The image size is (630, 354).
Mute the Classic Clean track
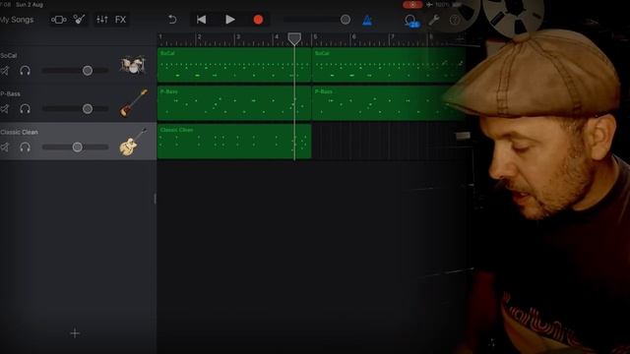(5, 147)
